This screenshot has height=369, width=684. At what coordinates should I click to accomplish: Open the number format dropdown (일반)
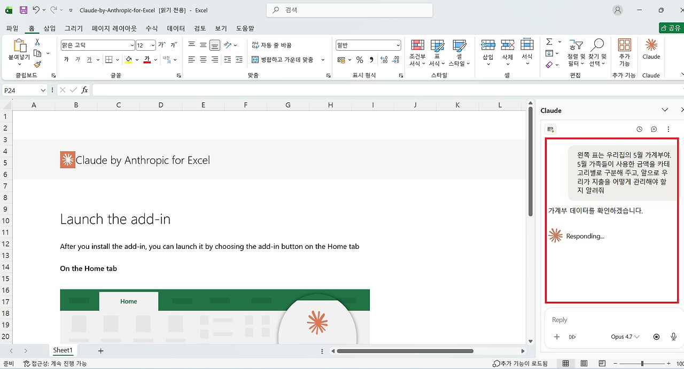point(398,45)
